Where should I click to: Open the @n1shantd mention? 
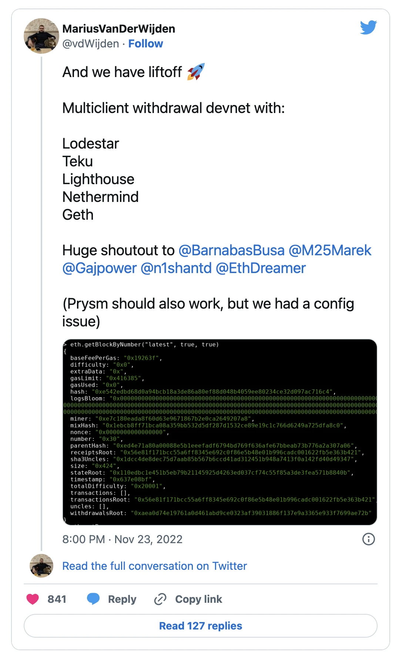click(x=176, y=268)
